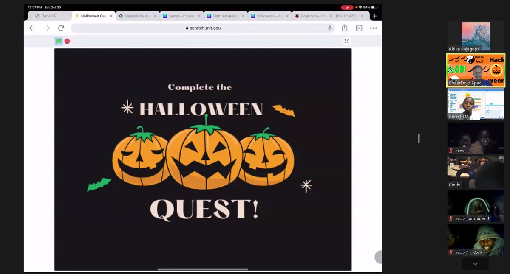Expand the chevron to show more participants
510x274 pixels.
(475, 263)
